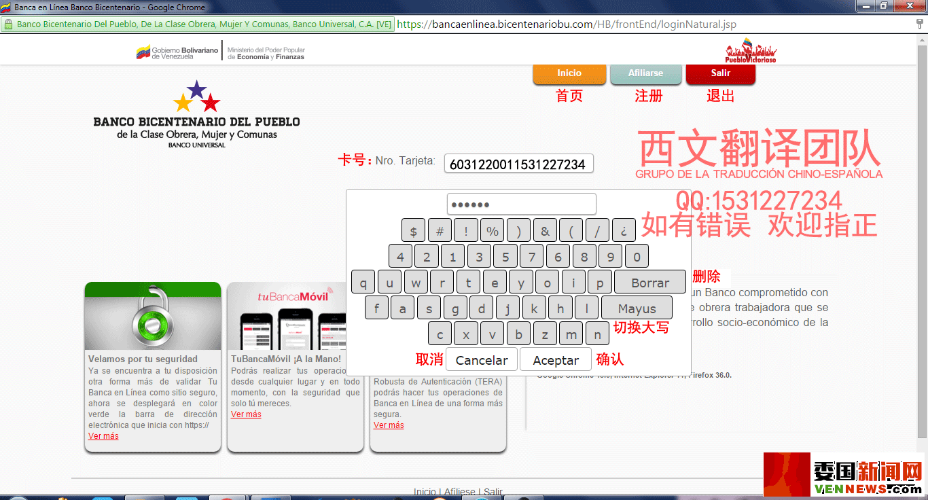Open Ver más under Velamos por tu seguridad
Image resolution: width=928 pixels, height=500 pixels.
pos(103,436)
